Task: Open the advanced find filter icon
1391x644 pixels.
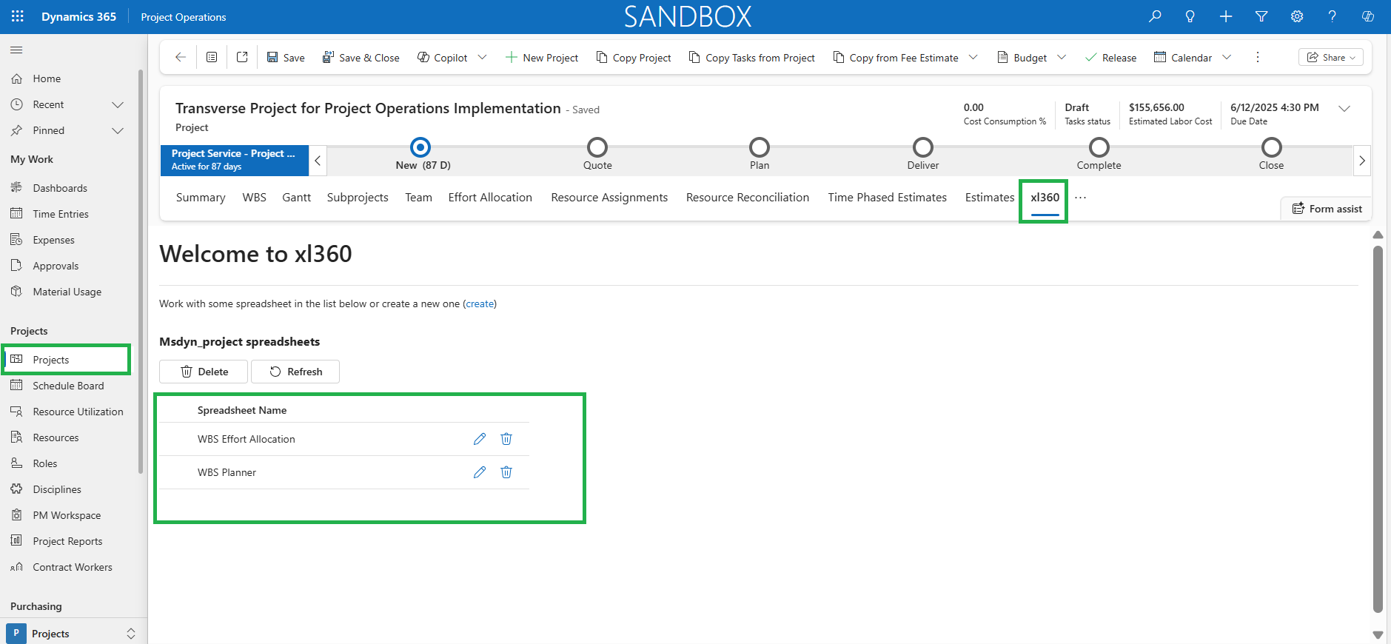Action: click(x=1261, y=16)
